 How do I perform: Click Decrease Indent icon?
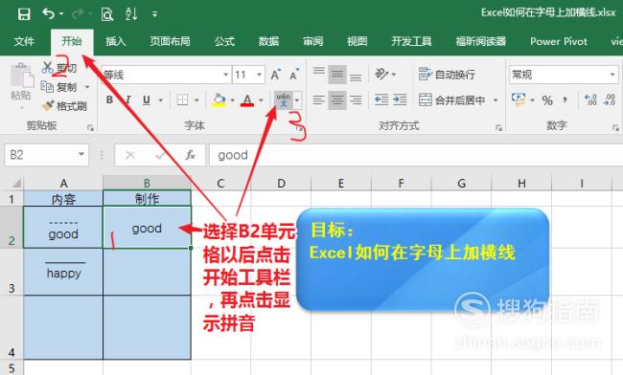coord(381,99)
